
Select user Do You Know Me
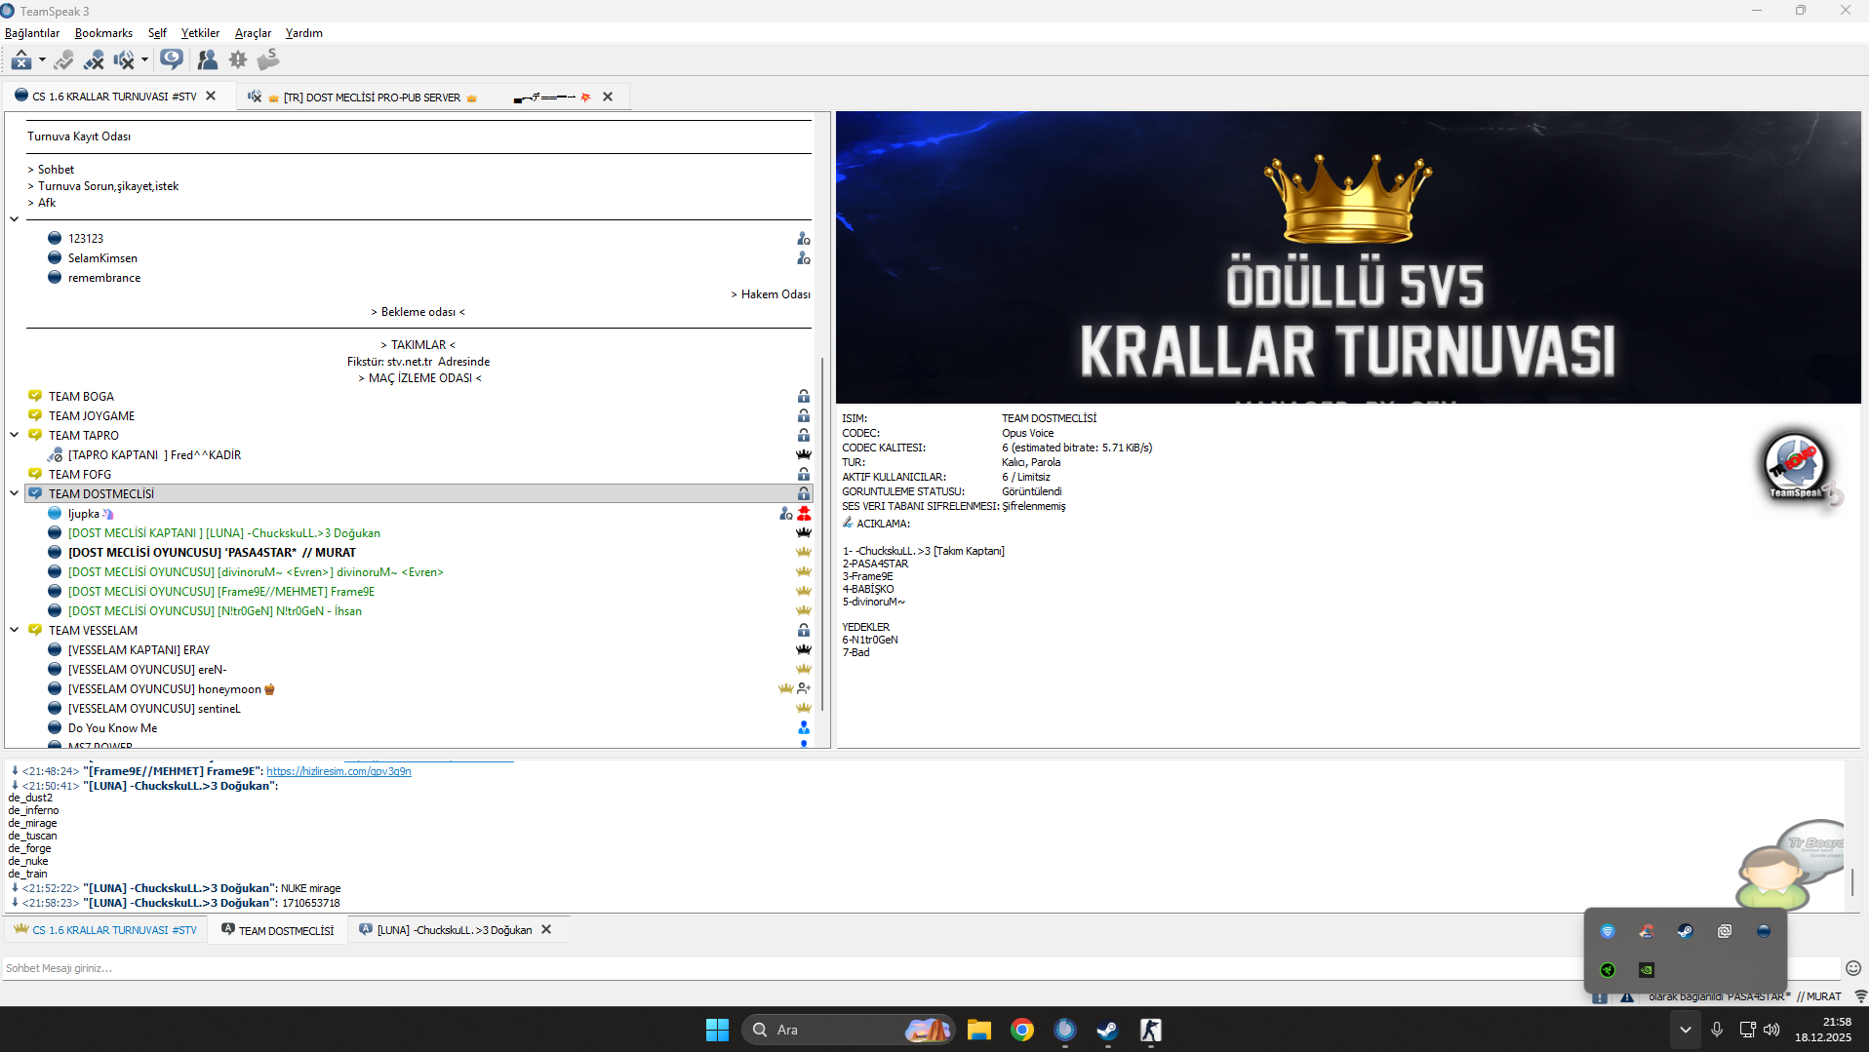pos(112,728)
